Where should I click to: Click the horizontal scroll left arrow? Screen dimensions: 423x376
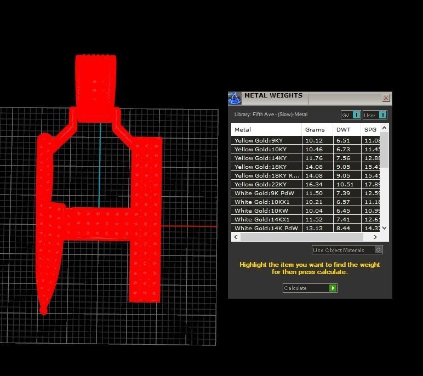pyautogui.click(x=236, y=237)
